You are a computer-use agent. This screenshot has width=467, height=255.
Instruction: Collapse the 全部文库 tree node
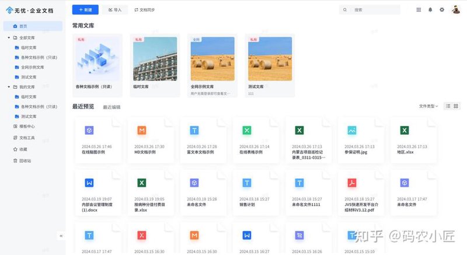[x=9, y=38]
